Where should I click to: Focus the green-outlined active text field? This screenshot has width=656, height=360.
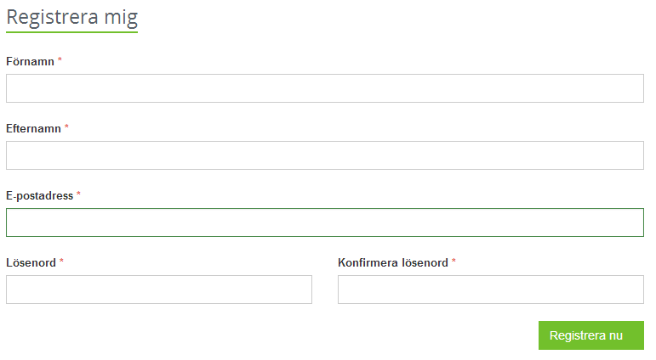tap(324, 222)
